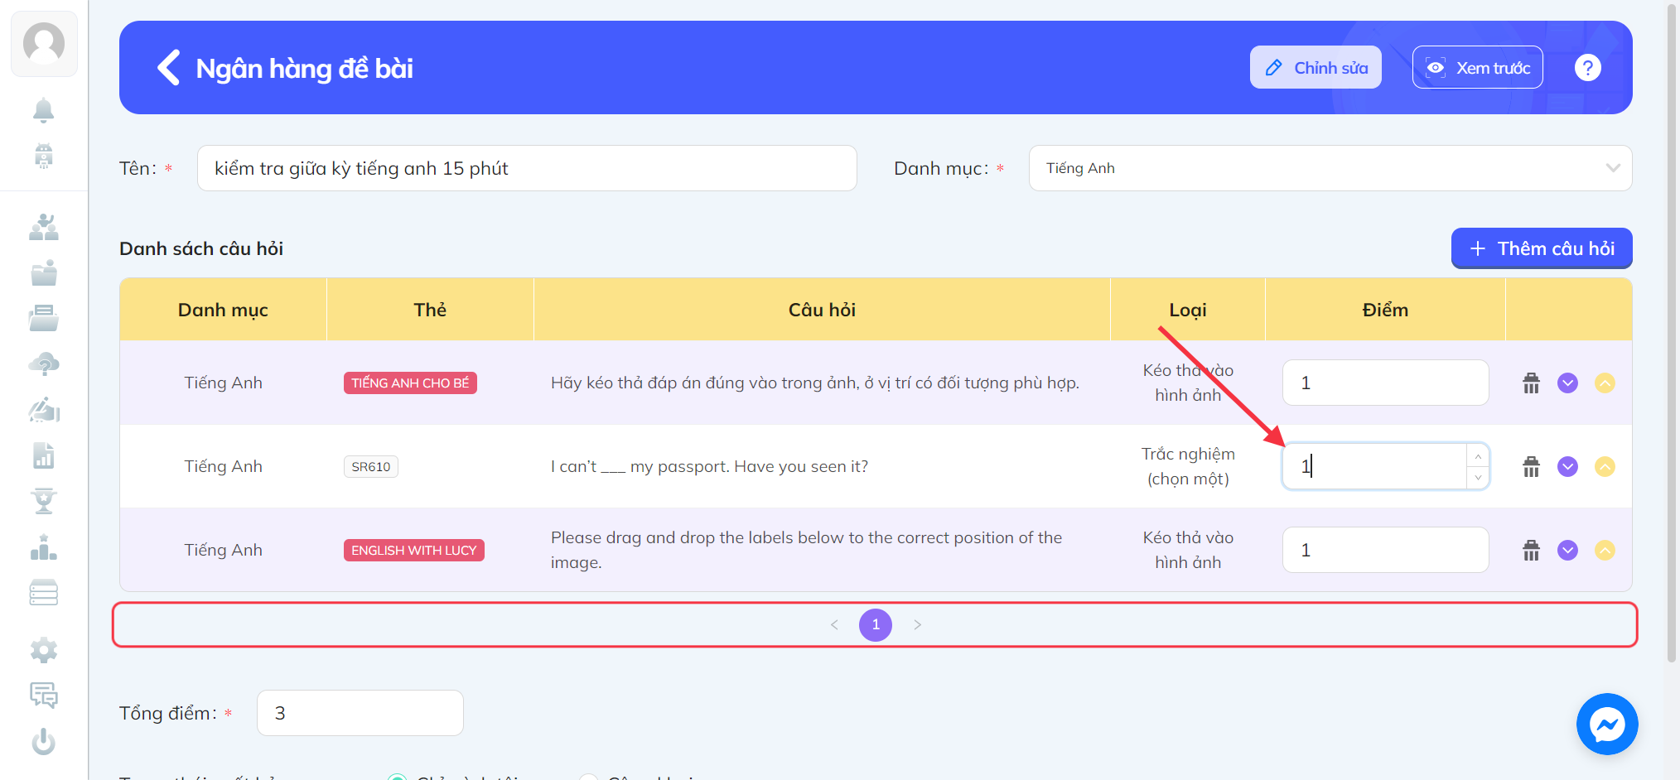1680x780 pixels.
Task: Focus the Tên name input field
Action: [x=527, y=168]
